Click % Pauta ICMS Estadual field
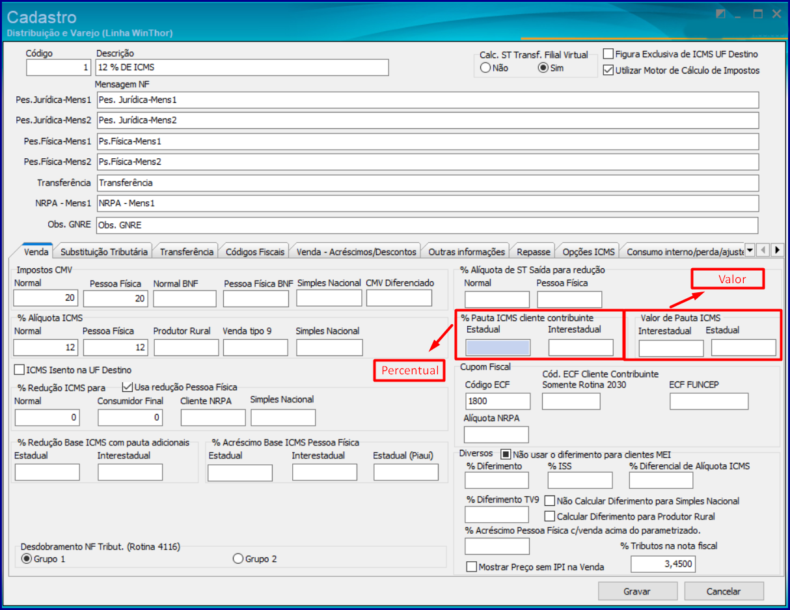Screen dimensions: 790x610 click(x=498, y=348)
